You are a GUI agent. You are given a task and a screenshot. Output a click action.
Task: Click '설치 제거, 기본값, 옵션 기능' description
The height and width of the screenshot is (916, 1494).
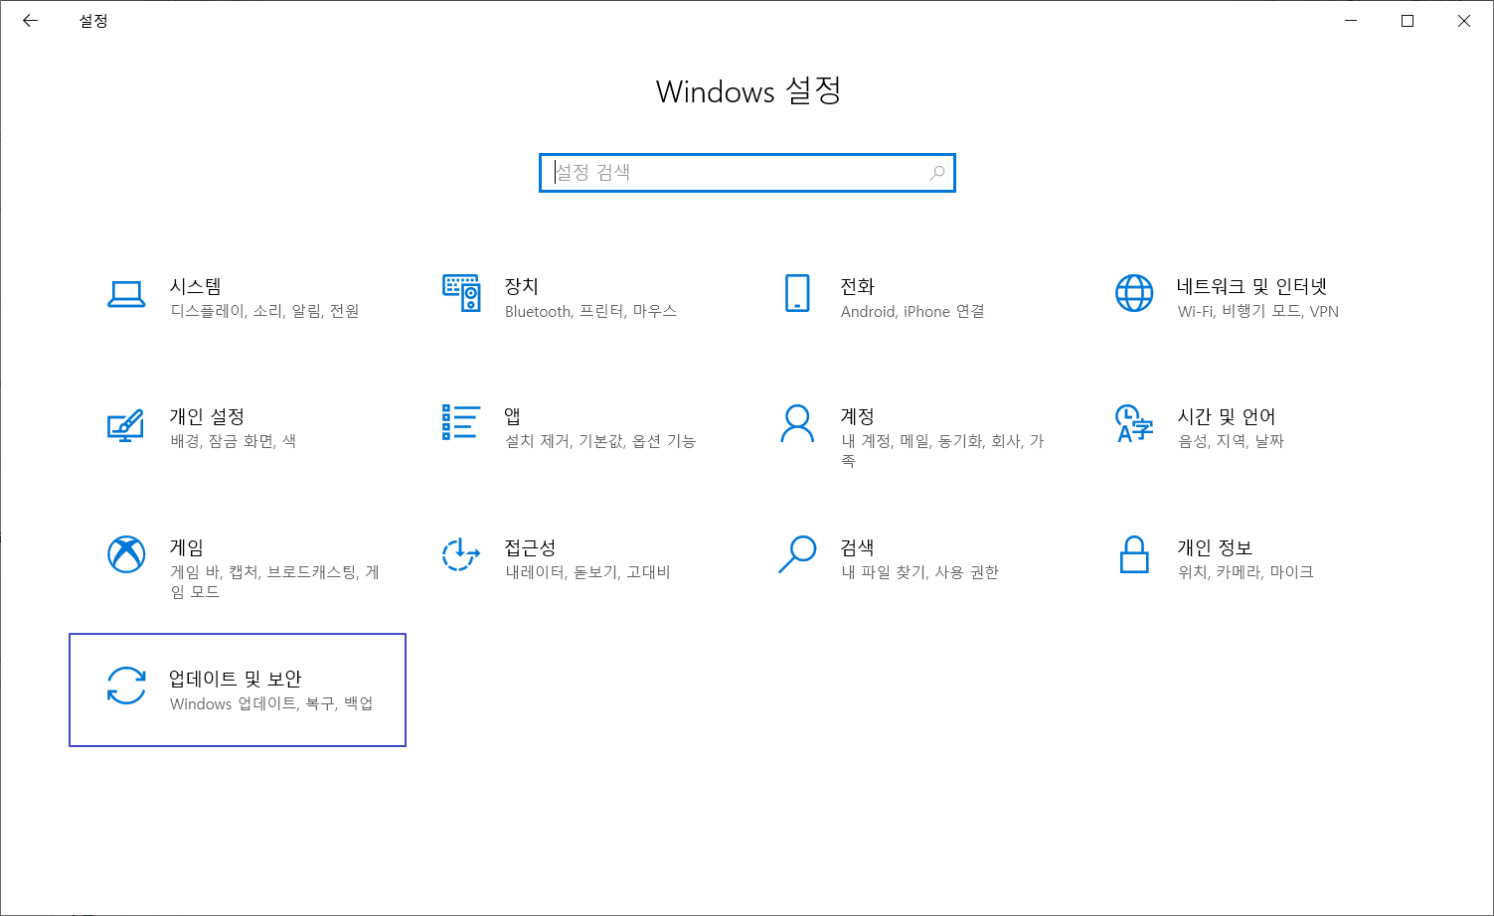click(x=600, y=441)
